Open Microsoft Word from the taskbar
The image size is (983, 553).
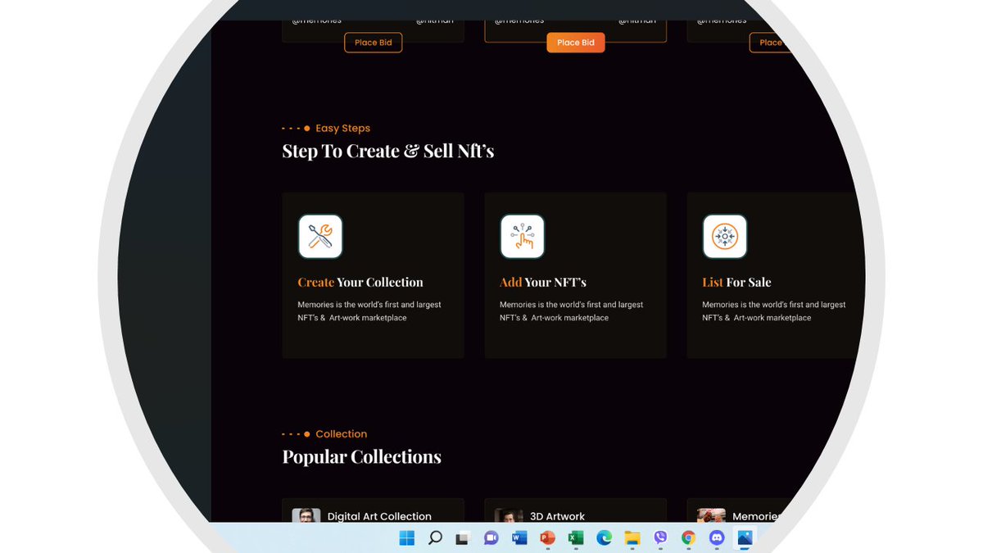(519, 538)
